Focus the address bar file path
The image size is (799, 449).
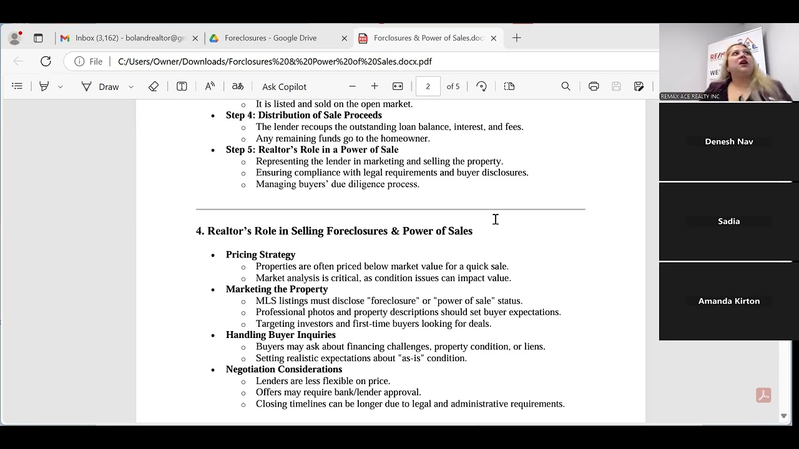pyautogui.click(x=275, y=61)
